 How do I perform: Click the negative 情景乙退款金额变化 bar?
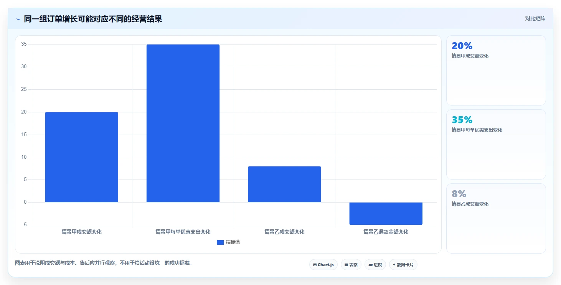[386, 213]
